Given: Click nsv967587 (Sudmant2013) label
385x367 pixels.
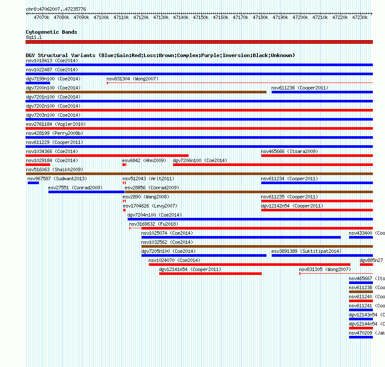Looking at the screenshot, I should tap(57, 179).
